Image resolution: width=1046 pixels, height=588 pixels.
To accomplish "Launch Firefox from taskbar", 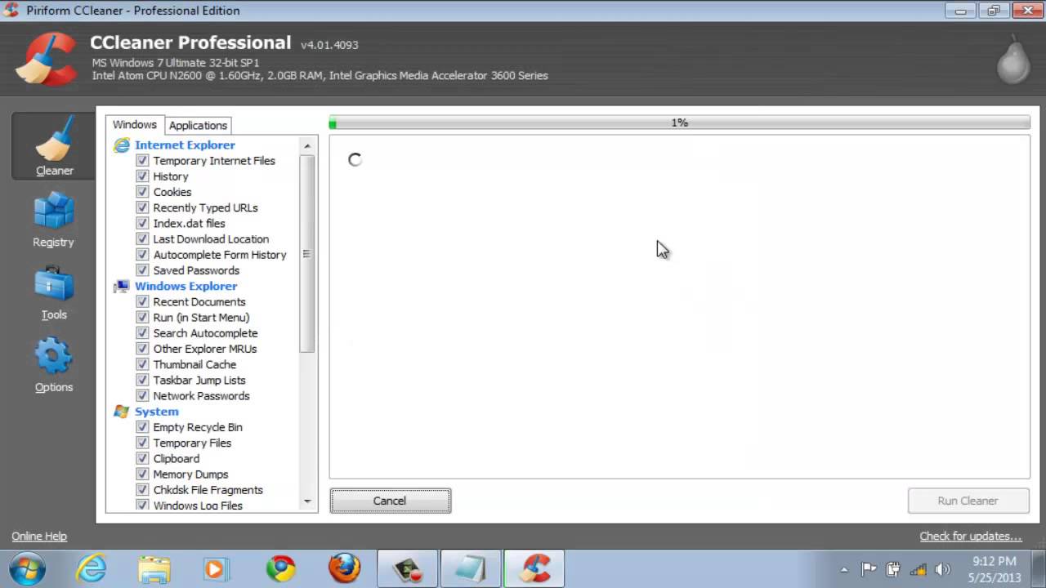I will coord(344,568).
